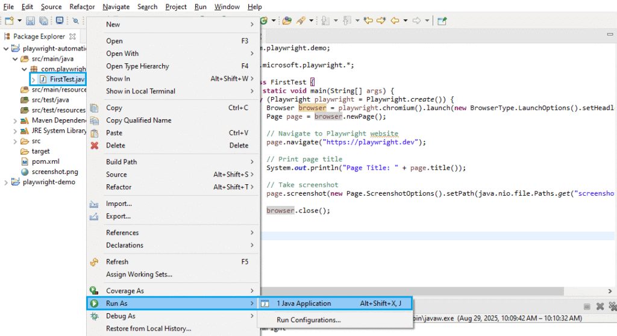Choose Copy from the context menu
This screenshot has height=336, width=617.
point(173,108)
